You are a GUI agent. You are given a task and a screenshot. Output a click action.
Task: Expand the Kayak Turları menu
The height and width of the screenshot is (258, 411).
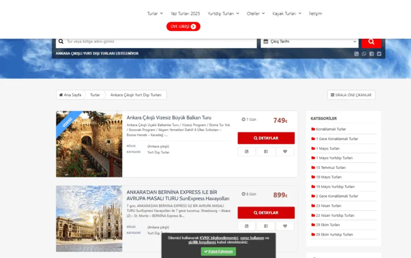coord(287,13)
